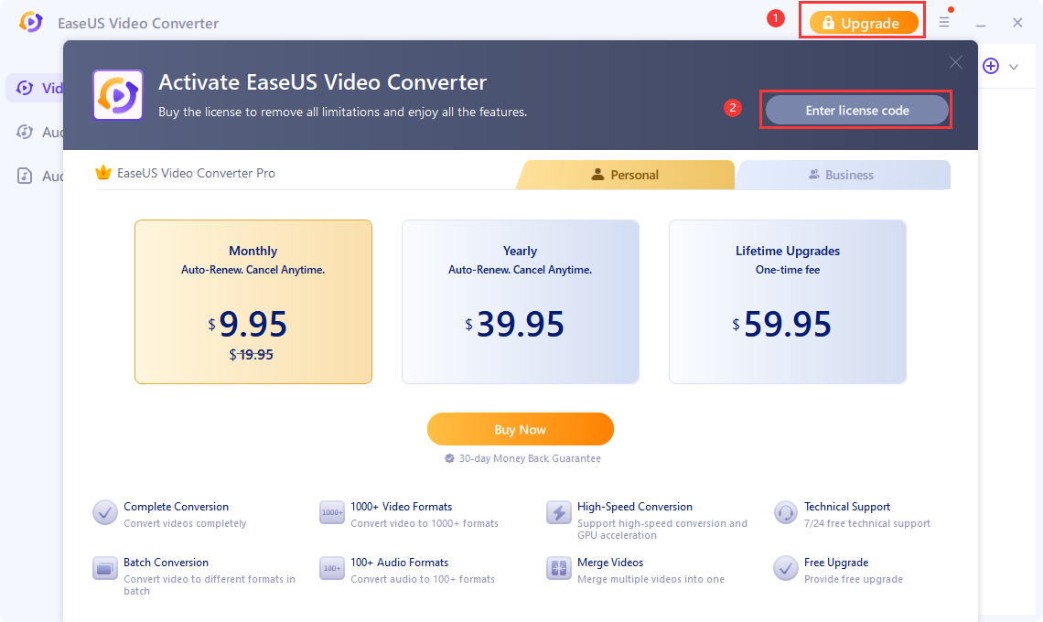Screen dimensions: 1043x622
Task: Click Activate EaseUS Video Converter heading
Action: pos(323,81)
